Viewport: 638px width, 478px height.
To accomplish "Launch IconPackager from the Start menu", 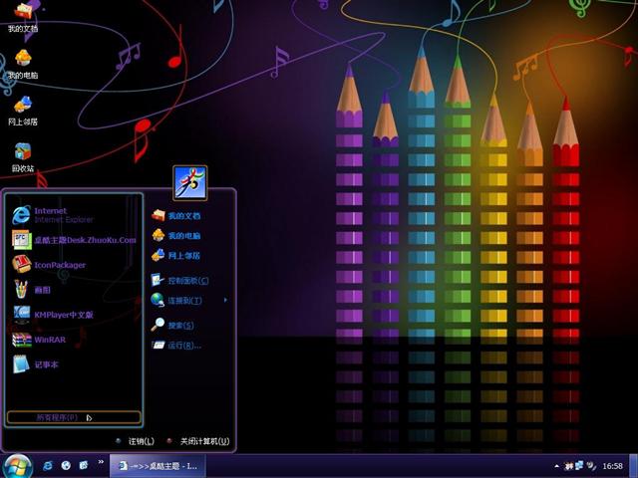I will point(60,265).
